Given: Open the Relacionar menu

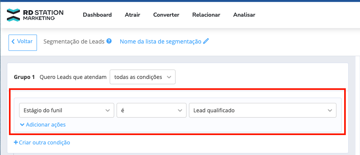Looking at the screenshot, I should [x=206, y=15].
